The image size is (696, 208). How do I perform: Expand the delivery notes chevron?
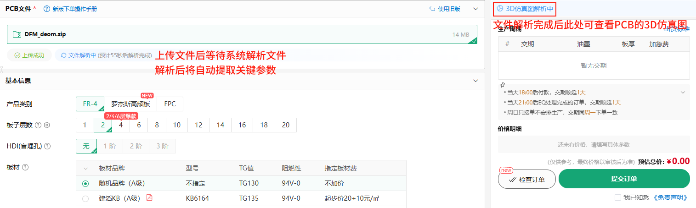tap(683, 92)
